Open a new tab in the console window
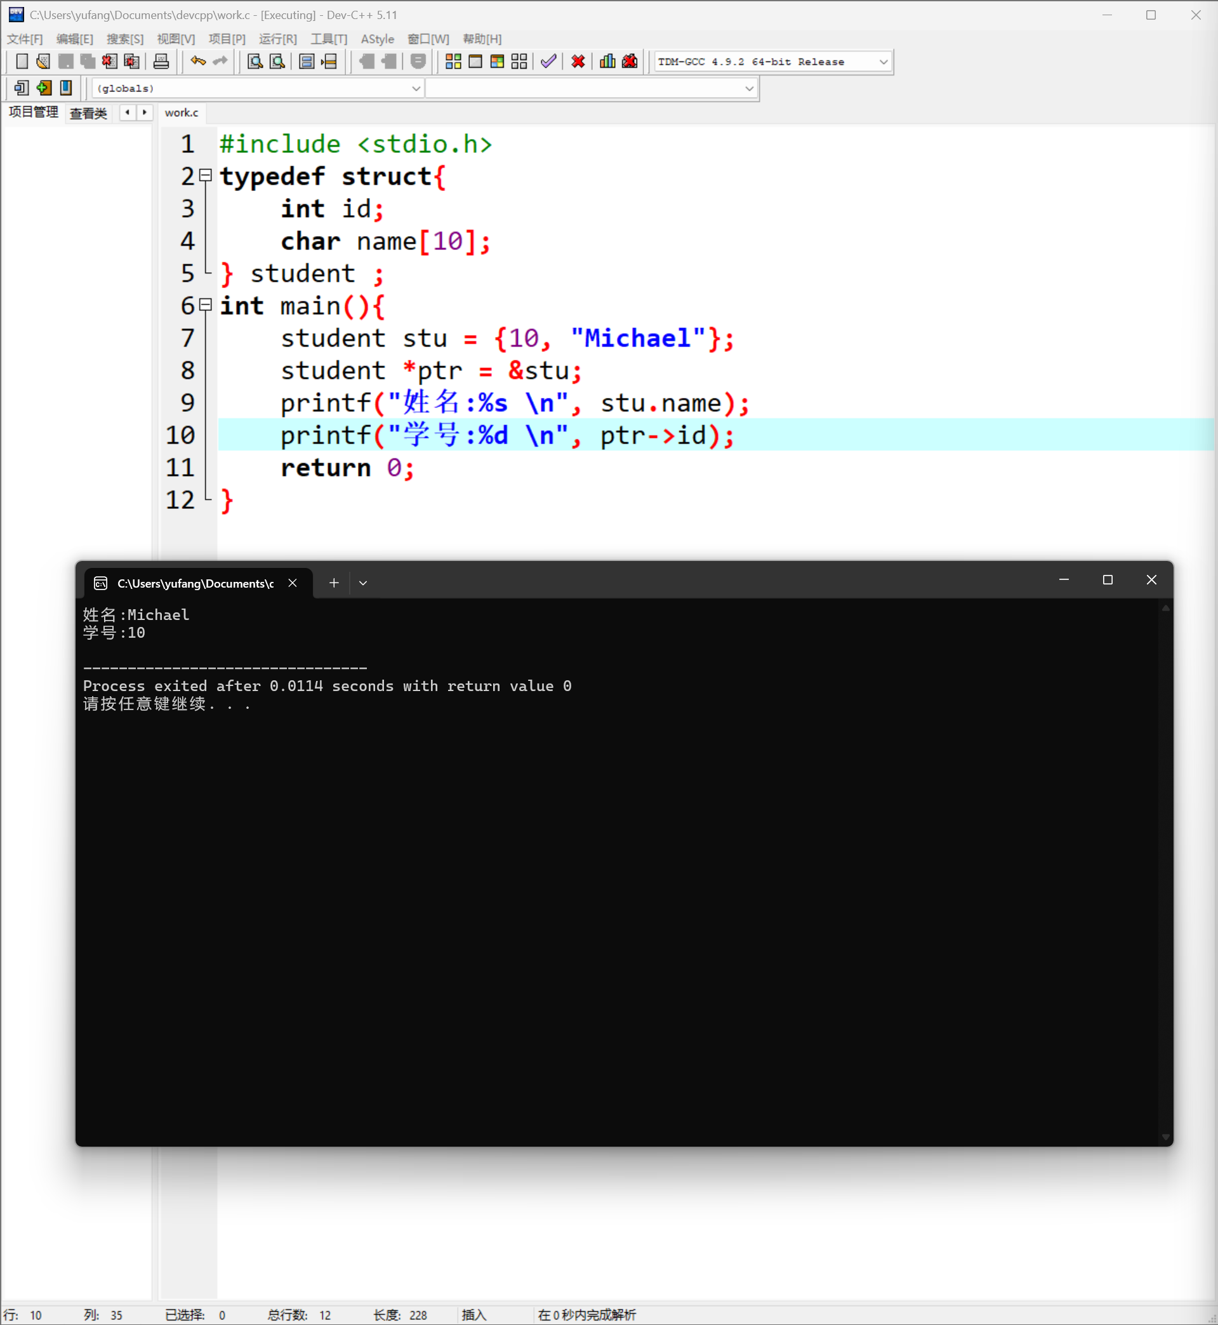The width and height of the screenshot is (1218, 1325). 334,583
